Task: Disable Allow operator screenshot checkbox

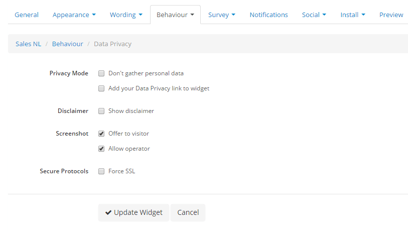Action: click(101, 149)
